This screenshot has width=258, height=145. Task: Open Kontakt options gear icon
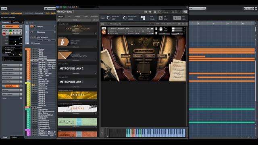pyautogui.click(x=150, y=12)
